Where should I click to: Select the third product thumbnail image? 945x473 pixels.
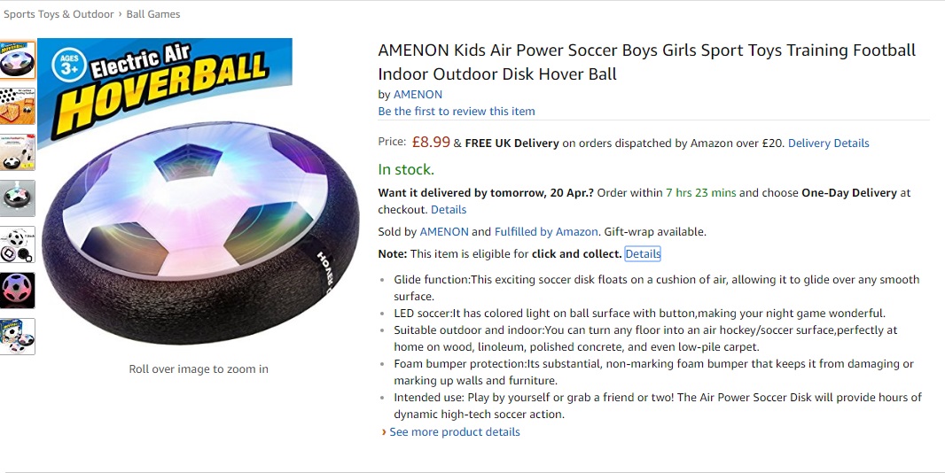click(18, 152)
